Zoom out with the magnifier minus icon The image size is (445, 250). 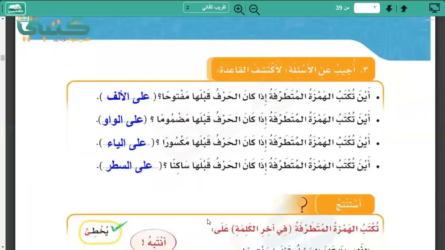pos(254,9)
